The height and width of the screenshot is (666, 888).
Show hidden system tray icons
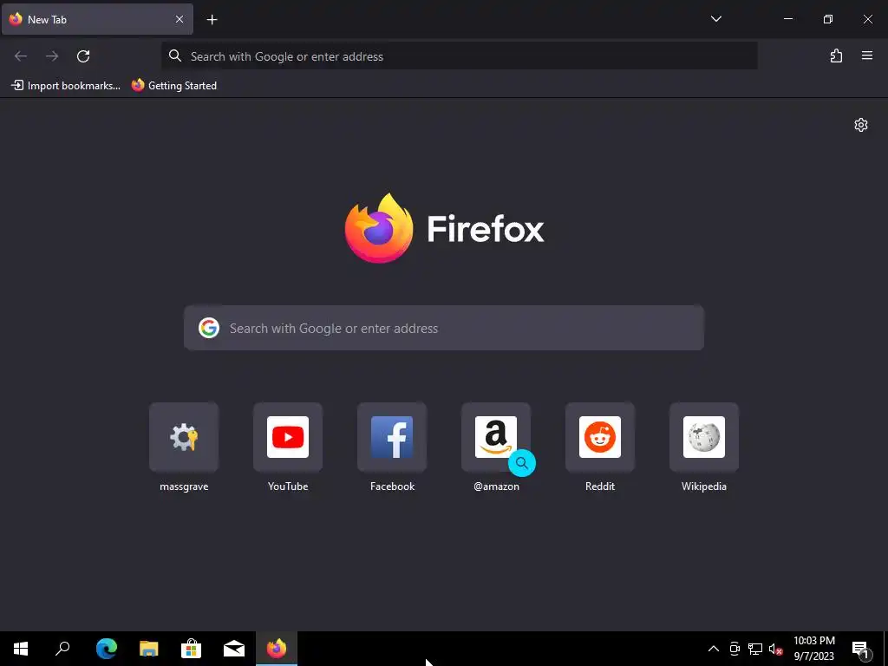714,649
